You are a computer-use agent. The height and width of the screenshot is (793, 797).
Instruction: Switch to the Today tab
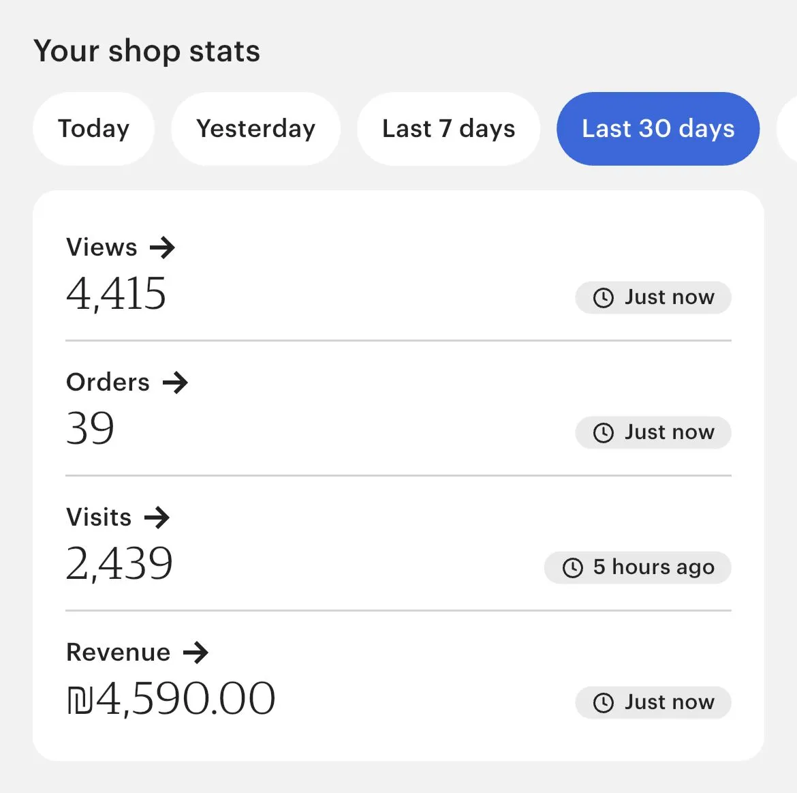click(x=93, y=129)
